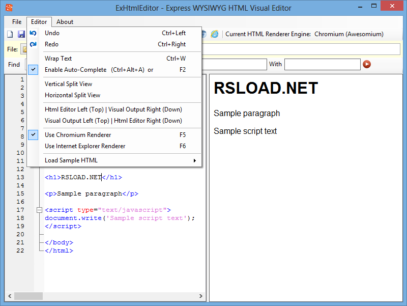Open the File menu
This screenshot has width=407, height=306.
(x=17, y=22)
